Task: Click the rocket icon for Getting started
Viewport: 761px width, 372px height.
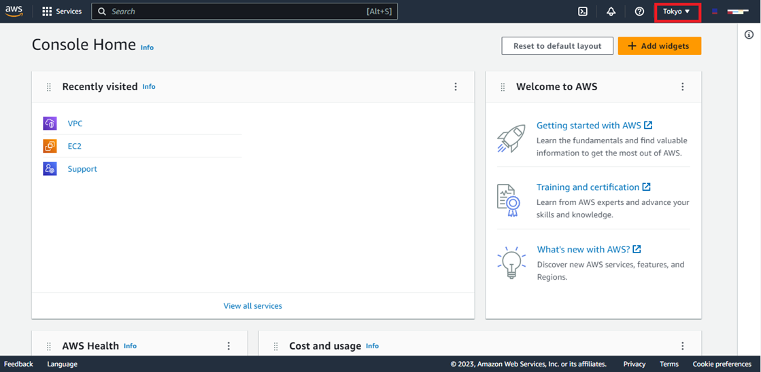Action: pyautogui.click(x=511, y=138)
